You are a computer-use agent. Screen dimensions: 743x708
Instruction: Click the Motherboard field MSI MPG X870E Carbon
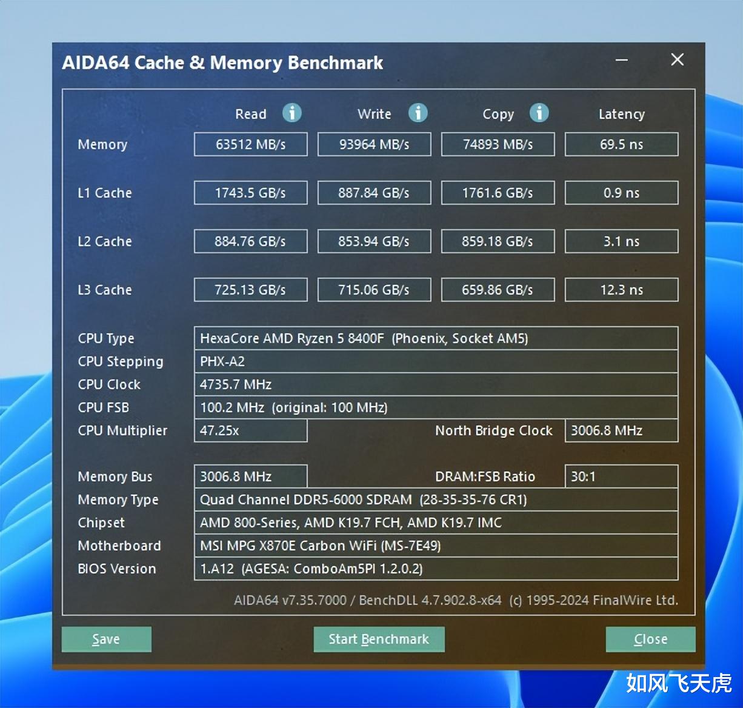[x=436, y=546]
